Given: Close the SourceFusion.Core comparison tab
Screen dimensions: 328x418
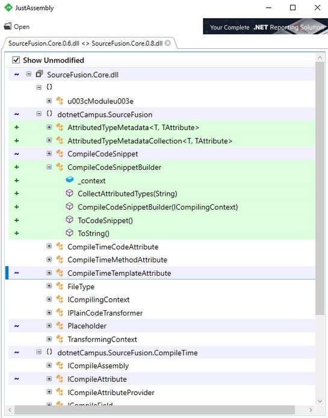Looking at the screenshot, I should (167, 43).
